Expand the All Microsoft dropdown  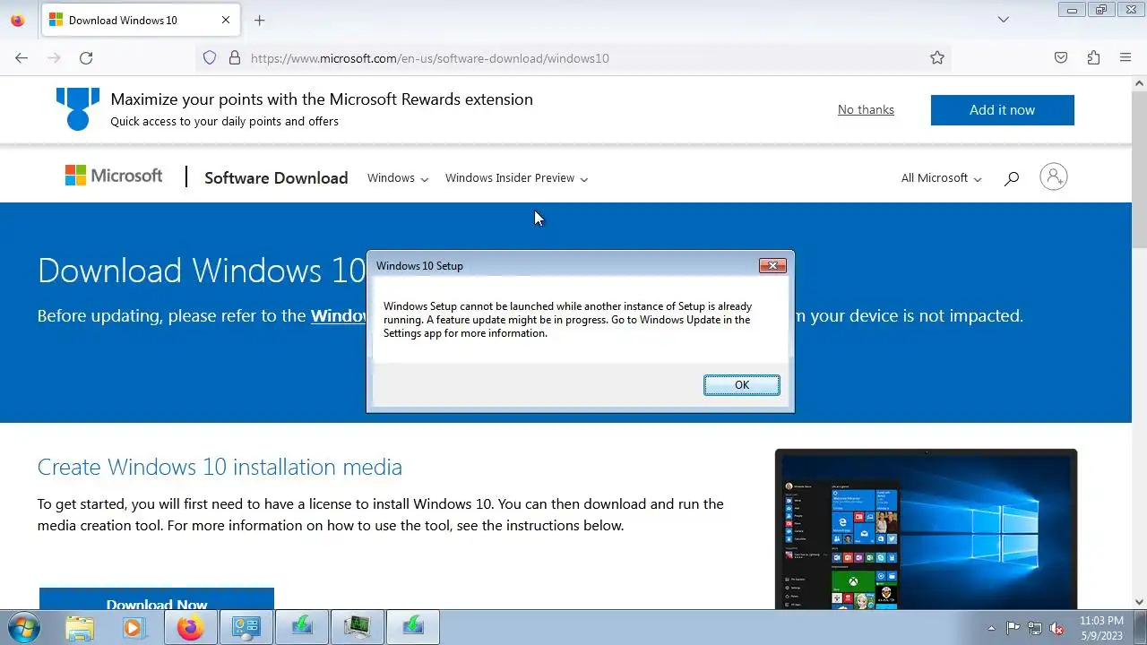(x=942, y=177)
